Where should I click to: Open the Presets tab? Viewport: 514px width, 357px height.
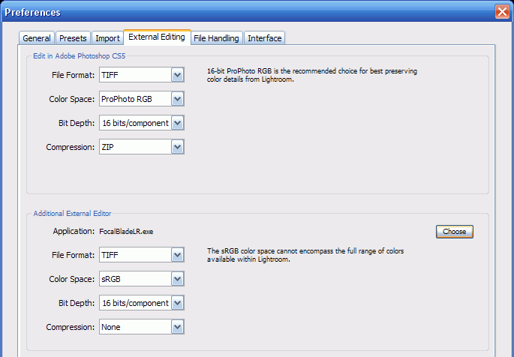[73, 38]
